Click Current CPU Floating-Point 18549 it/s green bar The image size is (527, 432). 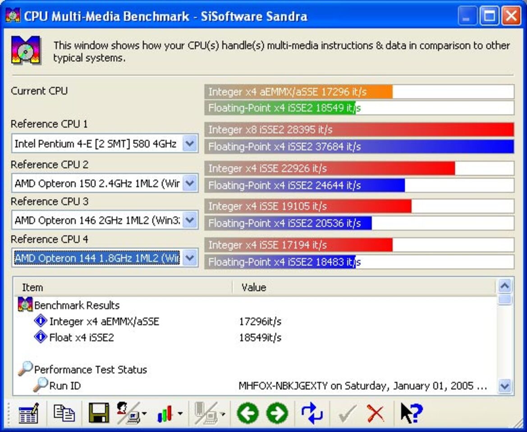tap(359, 108)
